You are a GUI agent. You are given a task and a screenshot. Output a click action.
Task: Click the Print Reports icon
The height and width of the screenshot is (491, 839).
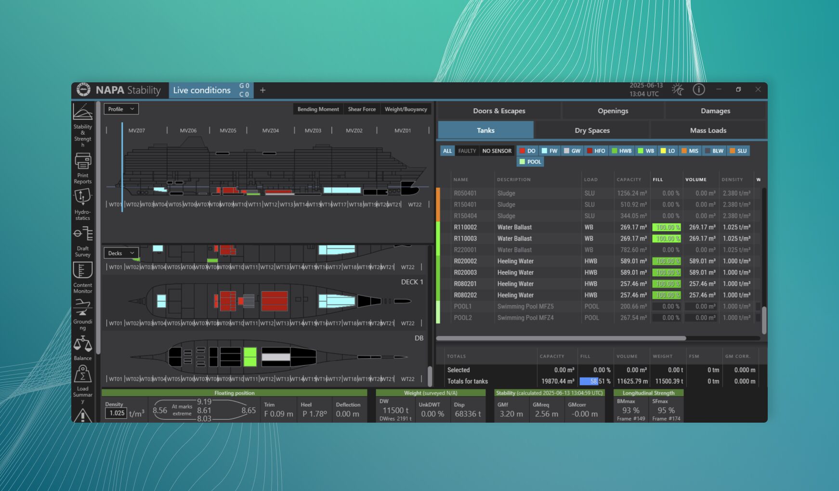click(83, 162)
